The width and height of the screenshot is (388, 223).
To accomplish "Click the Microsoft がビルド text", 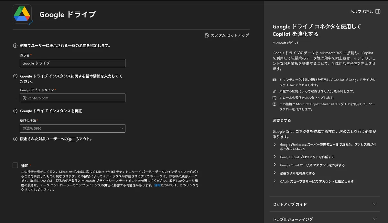I will 286,43.
